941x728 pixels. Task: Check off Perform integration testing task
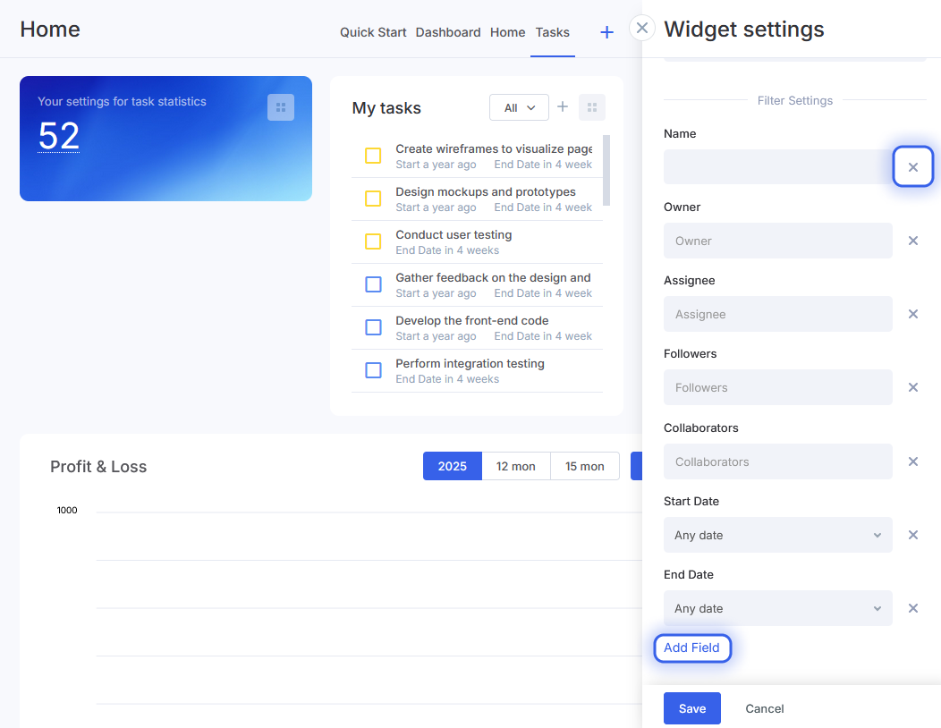(373, 370)
